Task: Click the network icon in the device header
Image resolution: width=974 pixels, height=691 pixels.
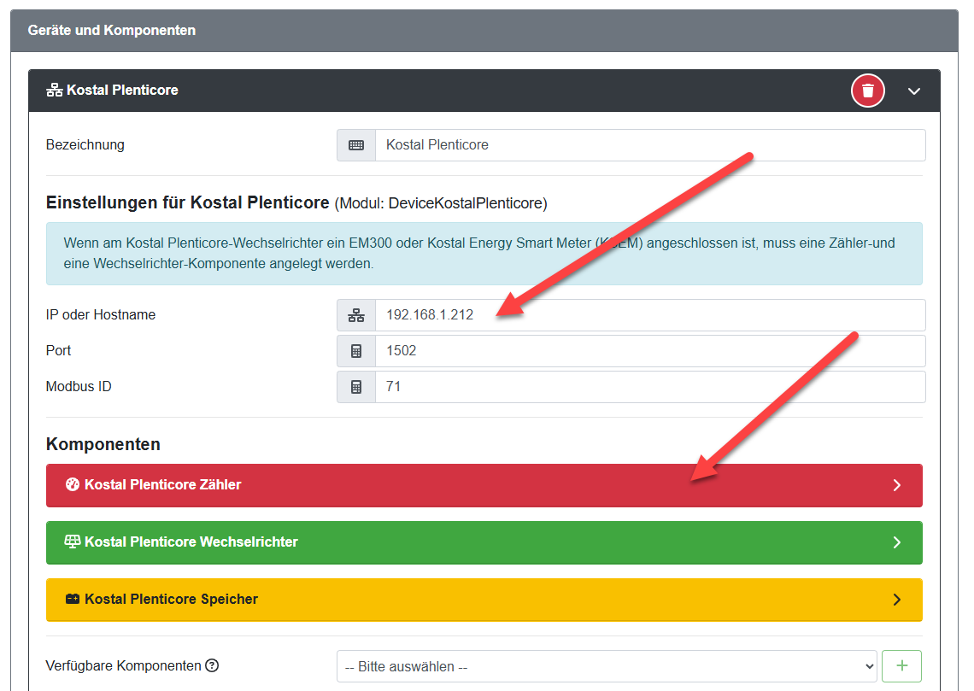Action: click(54, 91)
